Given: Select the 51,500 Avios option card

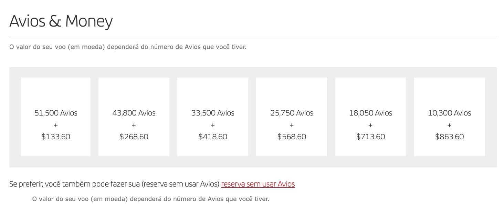Looking at the screenshot, I should pyautogui.click(x=56, y=117).
